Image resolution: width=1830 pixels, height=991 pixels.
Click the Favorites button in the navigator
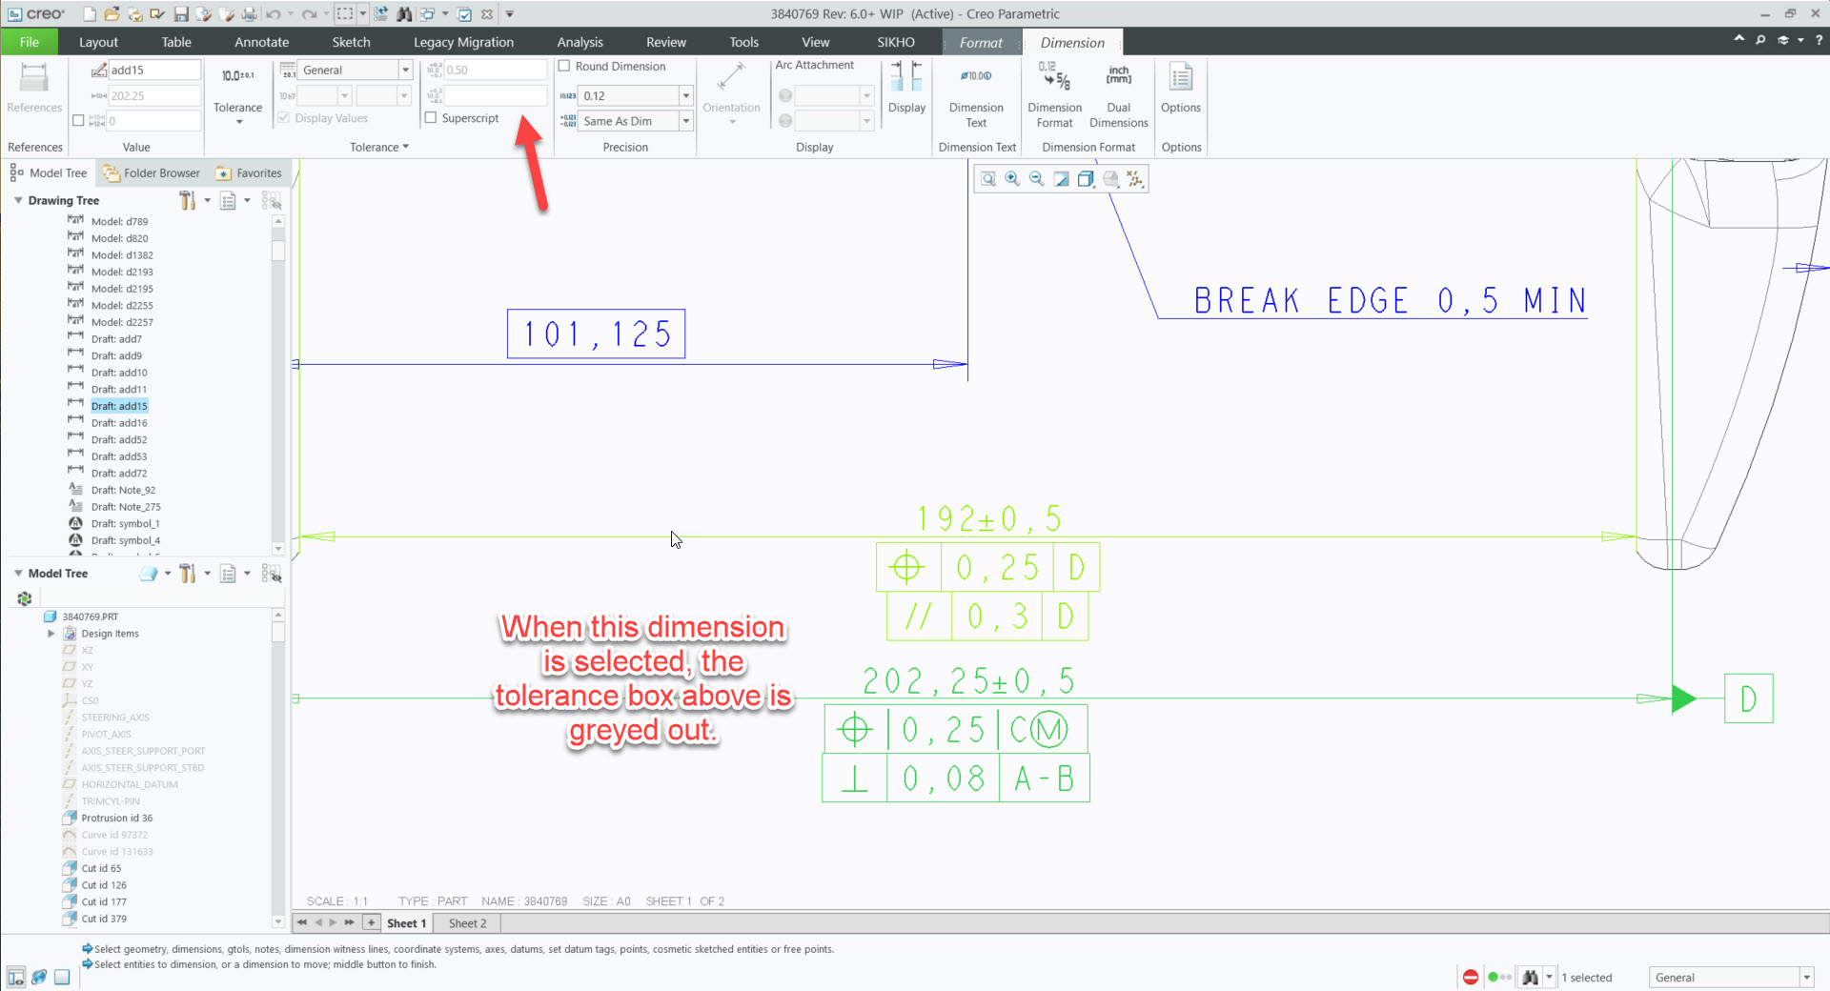tap(249, 172)
